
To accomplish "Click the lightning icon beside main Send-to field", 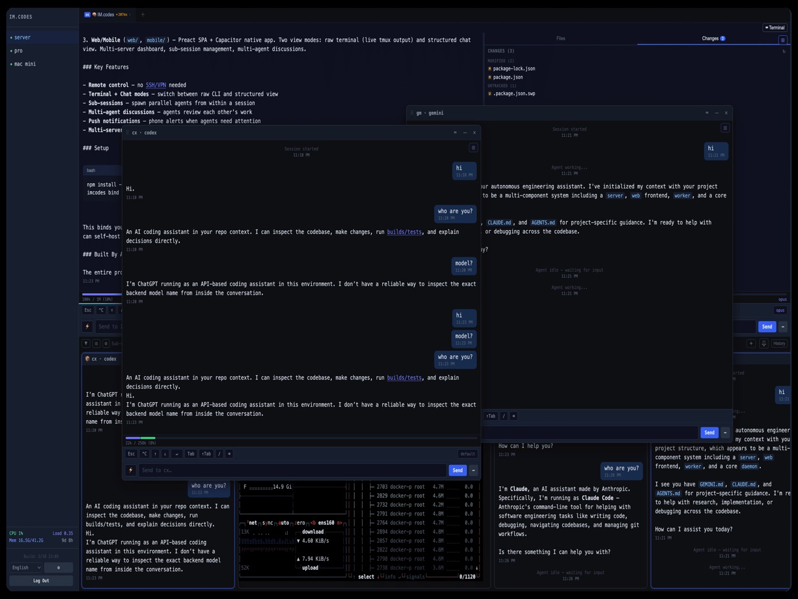I will coord(87,327).
